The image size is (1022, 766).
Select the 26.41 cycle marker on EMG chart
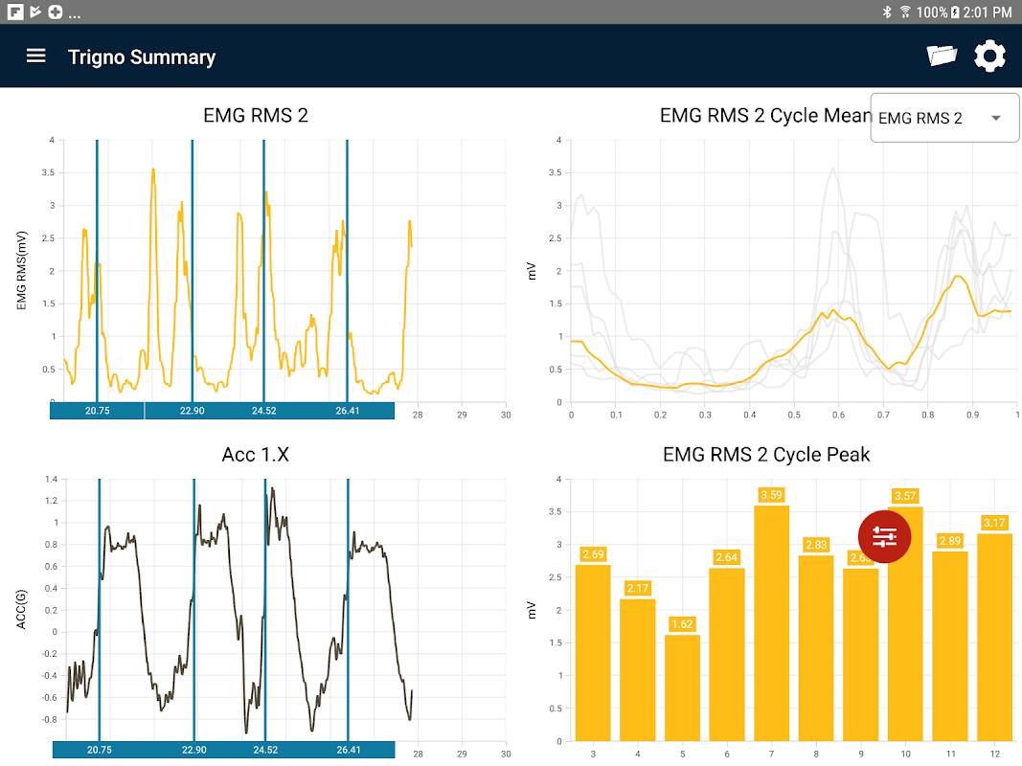(348, 411)
